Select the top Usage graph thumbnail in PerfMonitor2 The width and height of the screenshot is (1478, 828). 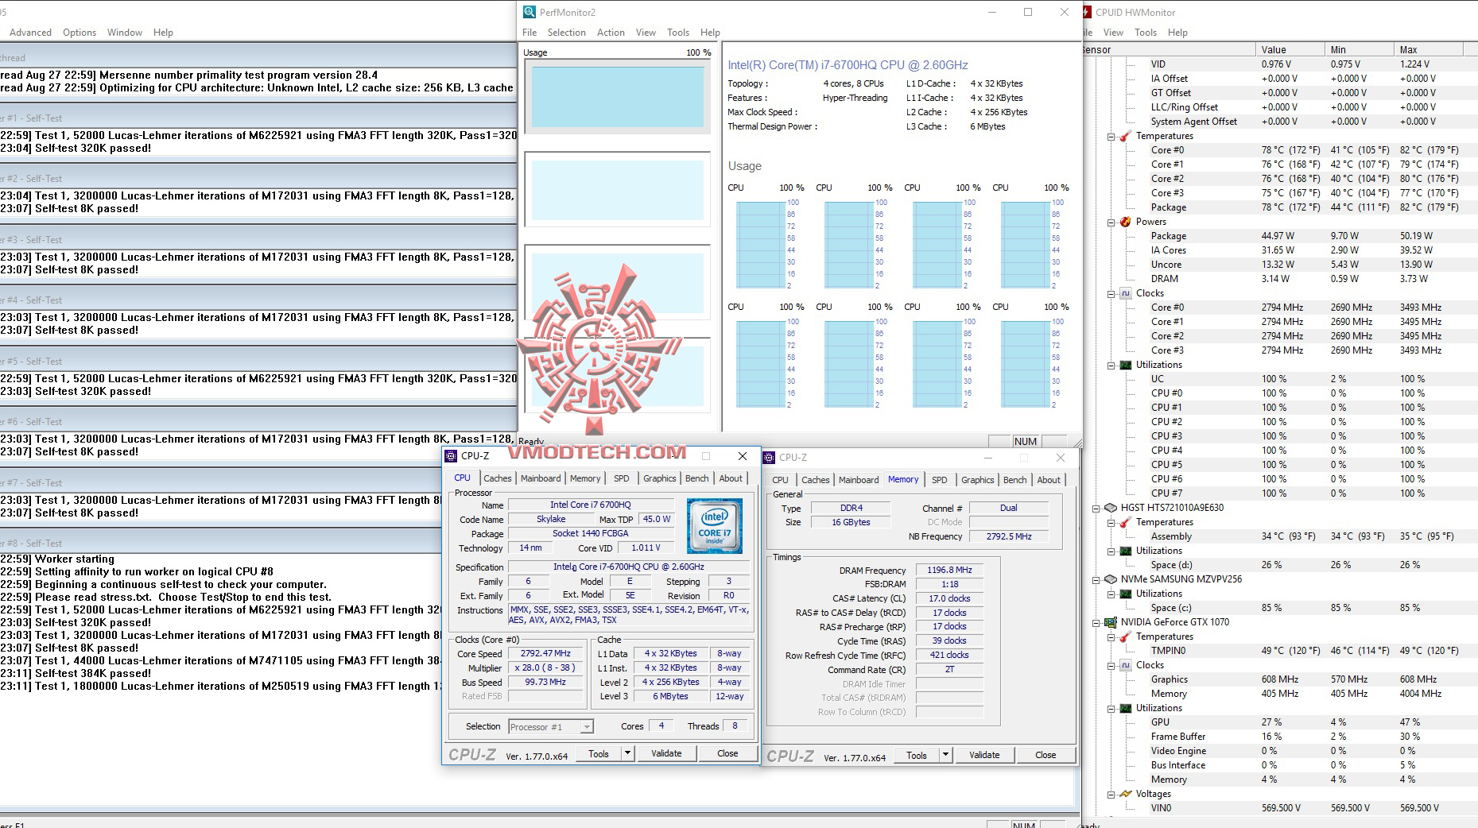(617, 97)
